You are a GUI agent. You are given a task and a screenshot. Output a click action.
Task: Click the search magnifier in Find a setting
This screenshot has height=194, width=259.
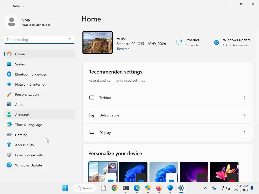coord(70,40)
